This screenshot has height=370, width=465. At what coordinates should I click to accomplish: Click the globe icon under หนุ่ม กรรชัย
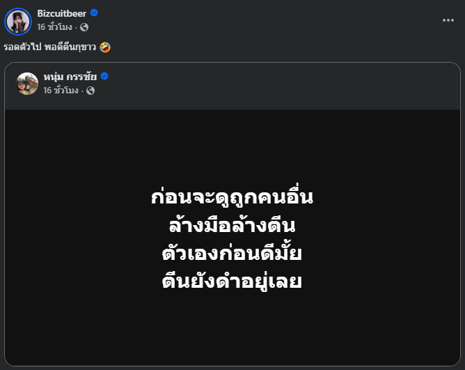click(x=90, y=90)
